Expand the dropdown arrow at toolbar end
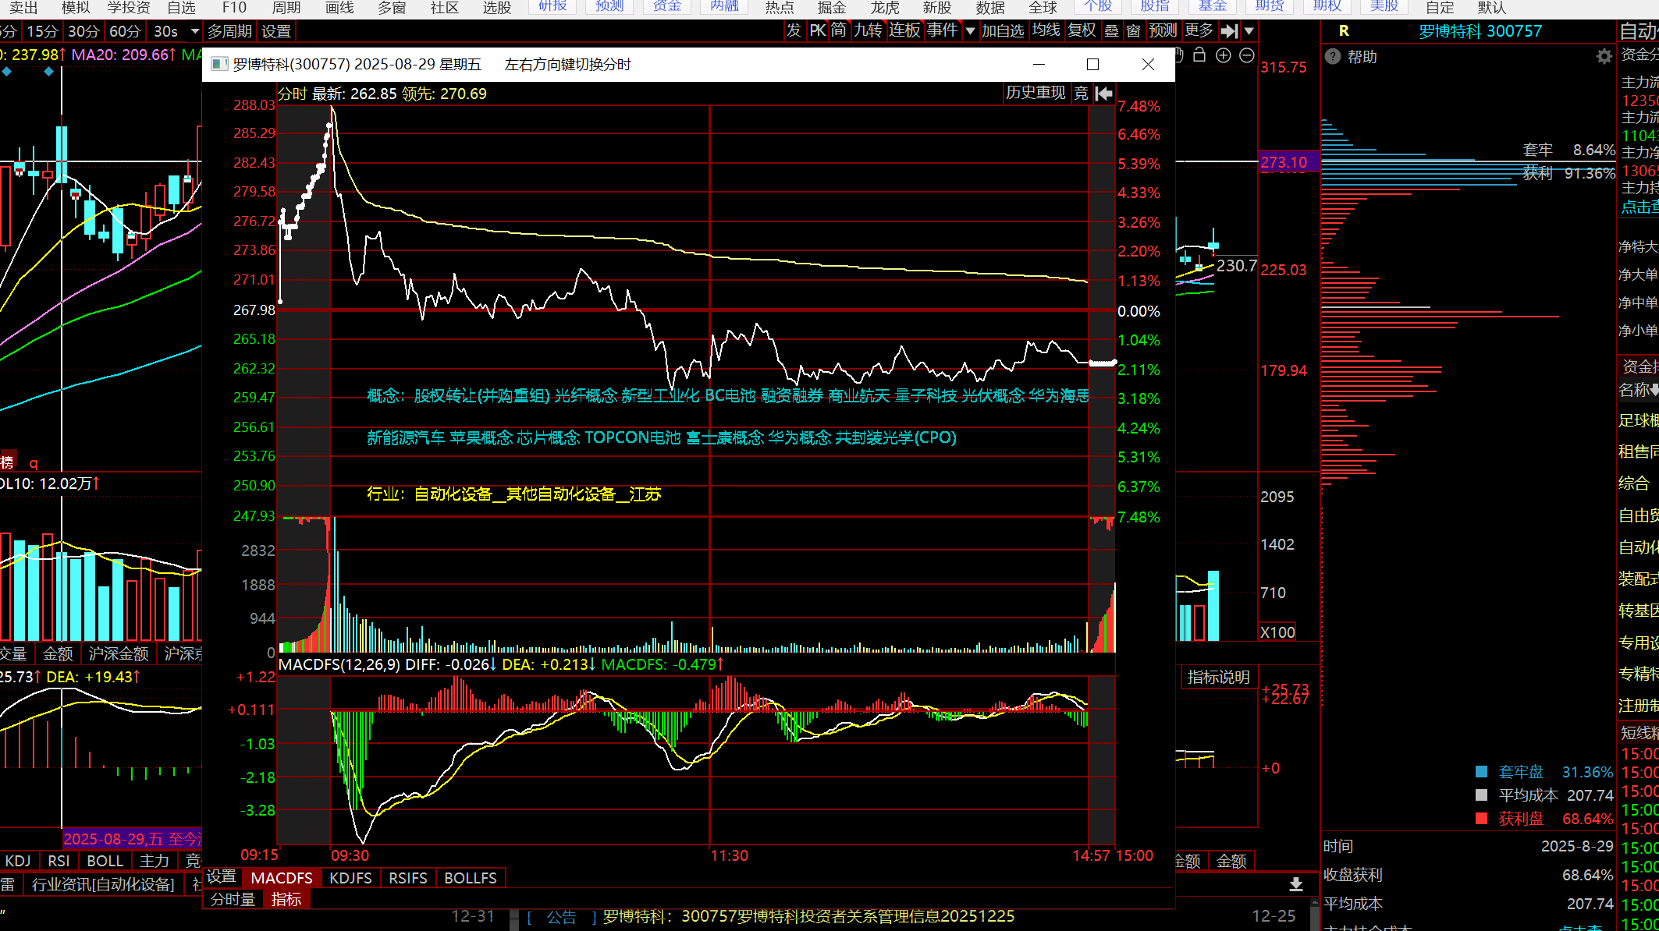Viewport: 1659px width, 931px height. point(1249,31)
